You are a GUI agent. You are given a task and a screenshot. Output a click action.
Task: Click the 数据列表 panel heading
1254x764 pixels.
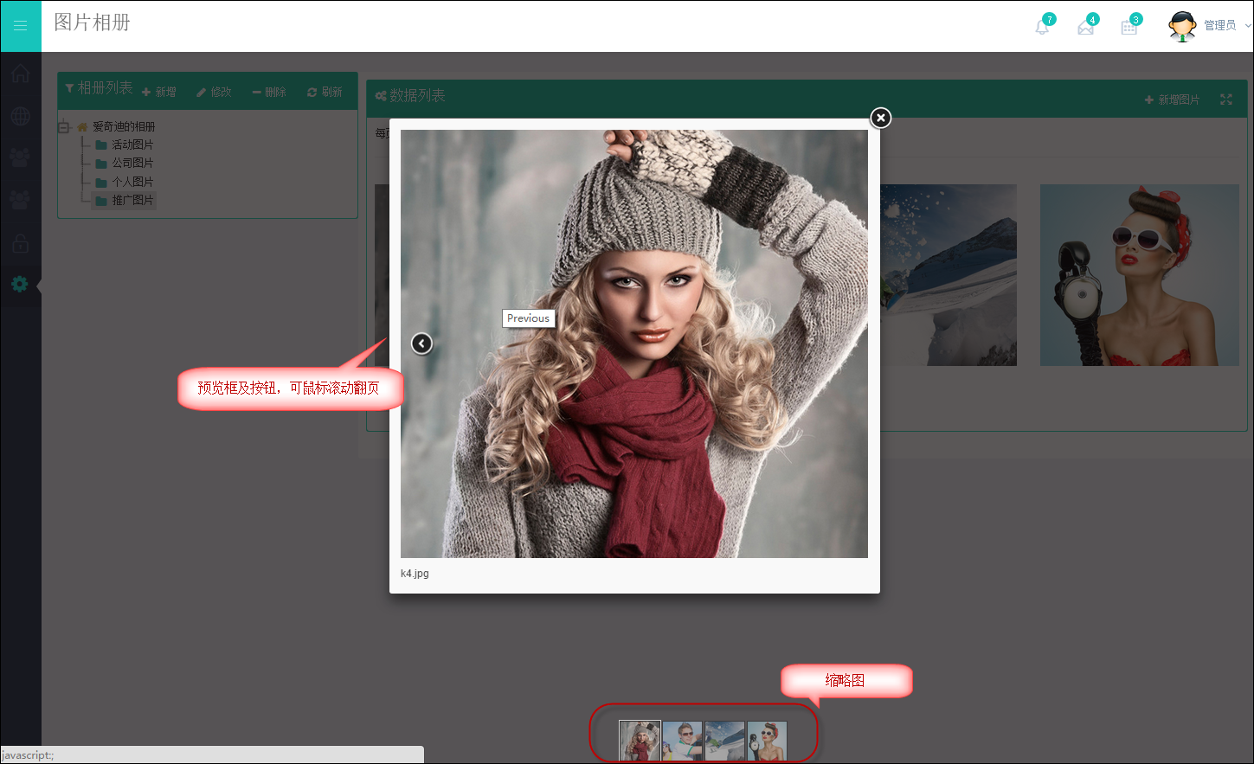pyautogui.click(x=417, y=95)
